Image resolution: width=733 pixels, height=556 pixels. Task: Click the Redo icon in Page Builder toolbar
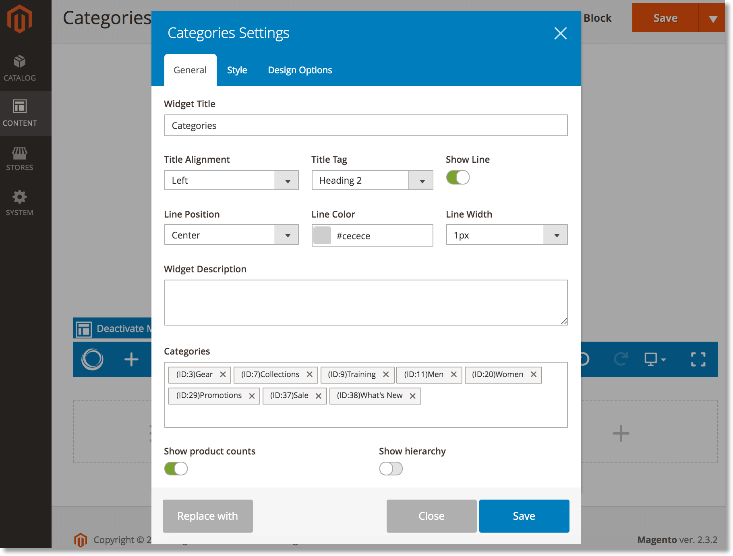pos(621,359)
